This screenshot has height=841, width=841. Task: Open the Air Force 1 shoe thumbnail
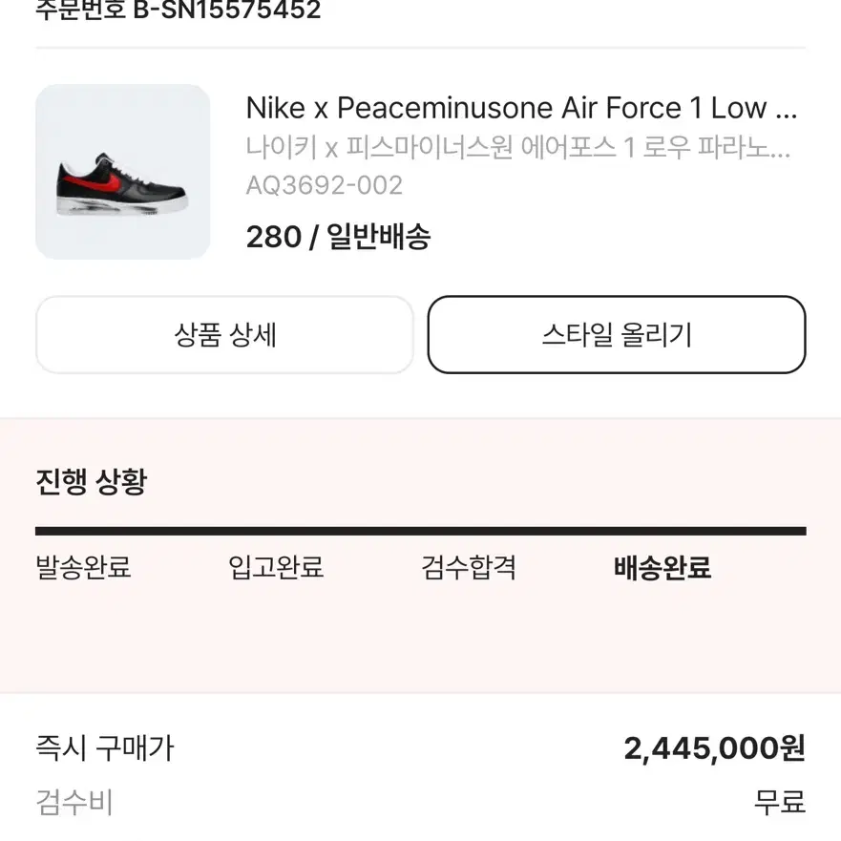point(123,172)
